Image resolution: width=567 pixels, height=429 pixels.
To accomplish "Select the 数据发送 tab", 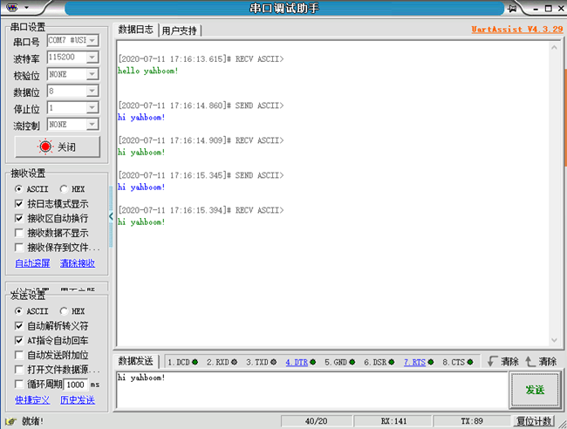I will [136, 361].
